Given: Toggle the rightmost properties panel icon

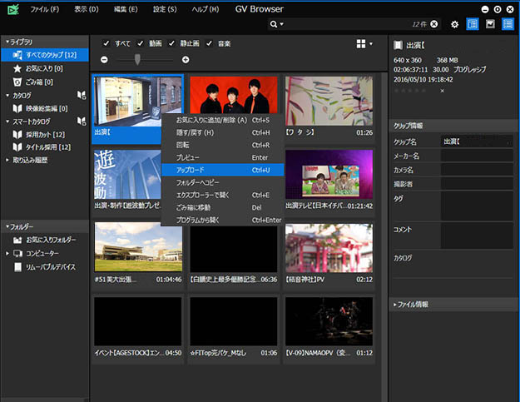Looking at the screenshot, I should coord(508,25).
